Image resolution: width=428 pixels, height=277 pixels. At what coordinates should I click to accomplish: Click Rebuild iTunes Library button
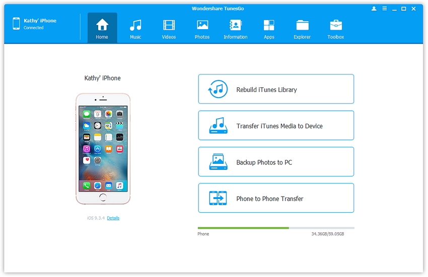click(x=276, y=89)
